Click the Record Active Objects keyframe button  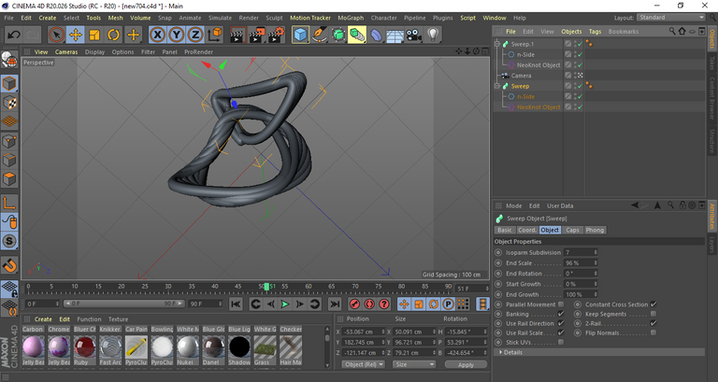(354, 304)
